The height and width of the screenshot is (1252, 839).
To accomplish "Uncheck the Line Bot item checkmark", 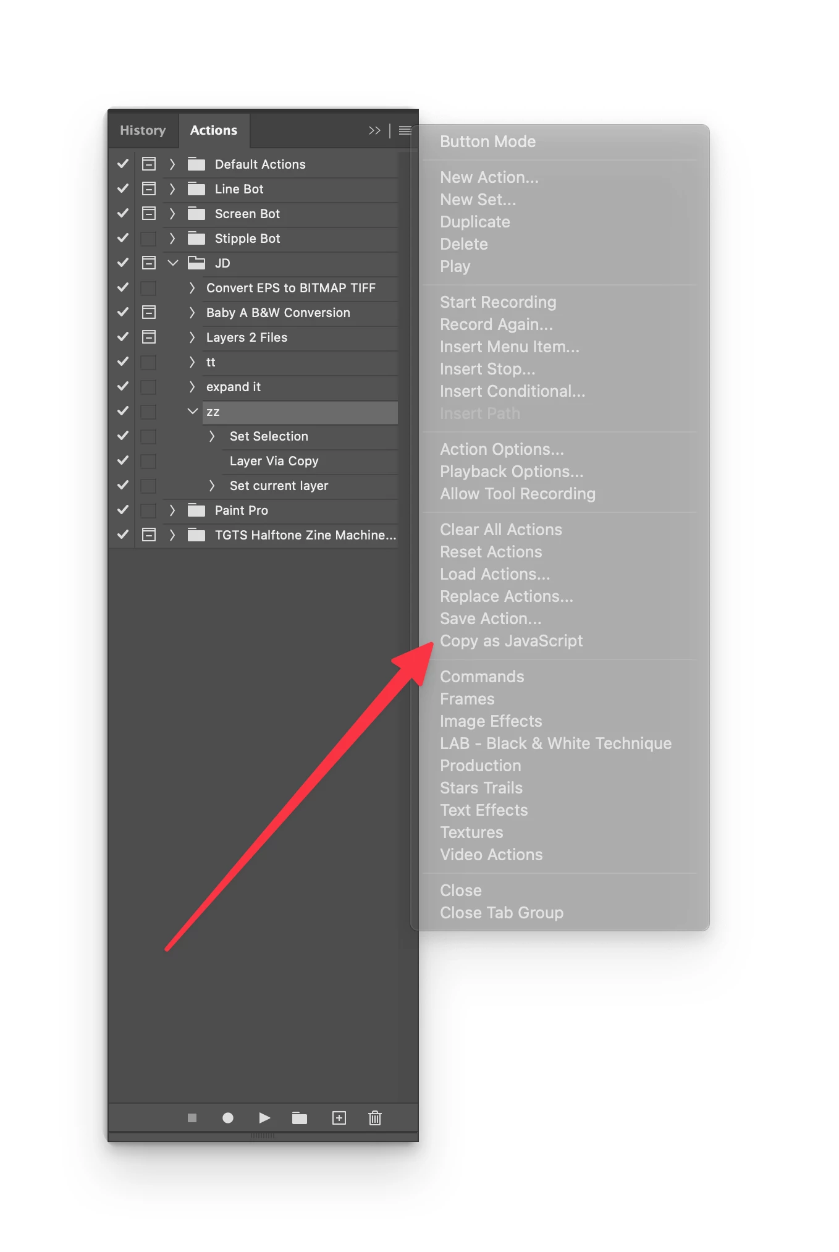I will 123,188.
